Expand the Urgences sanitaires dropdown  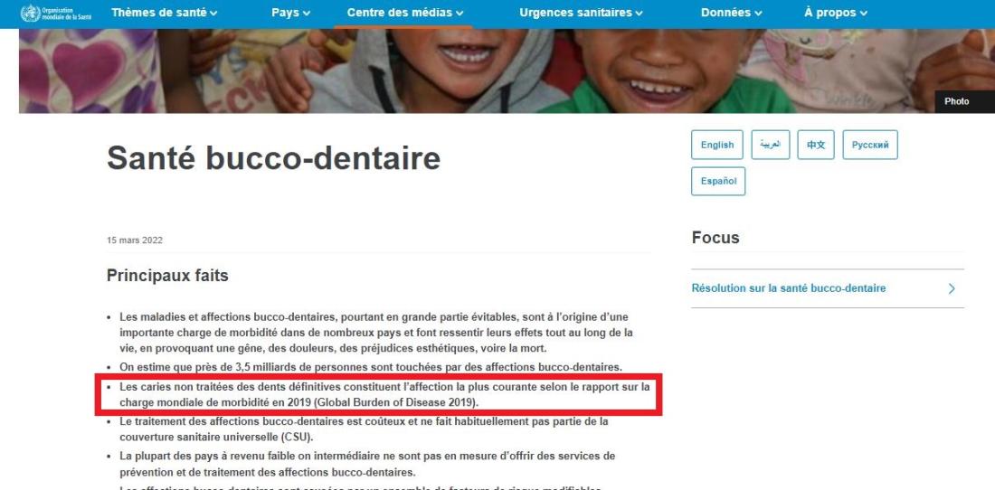click(x=581, y=13)
